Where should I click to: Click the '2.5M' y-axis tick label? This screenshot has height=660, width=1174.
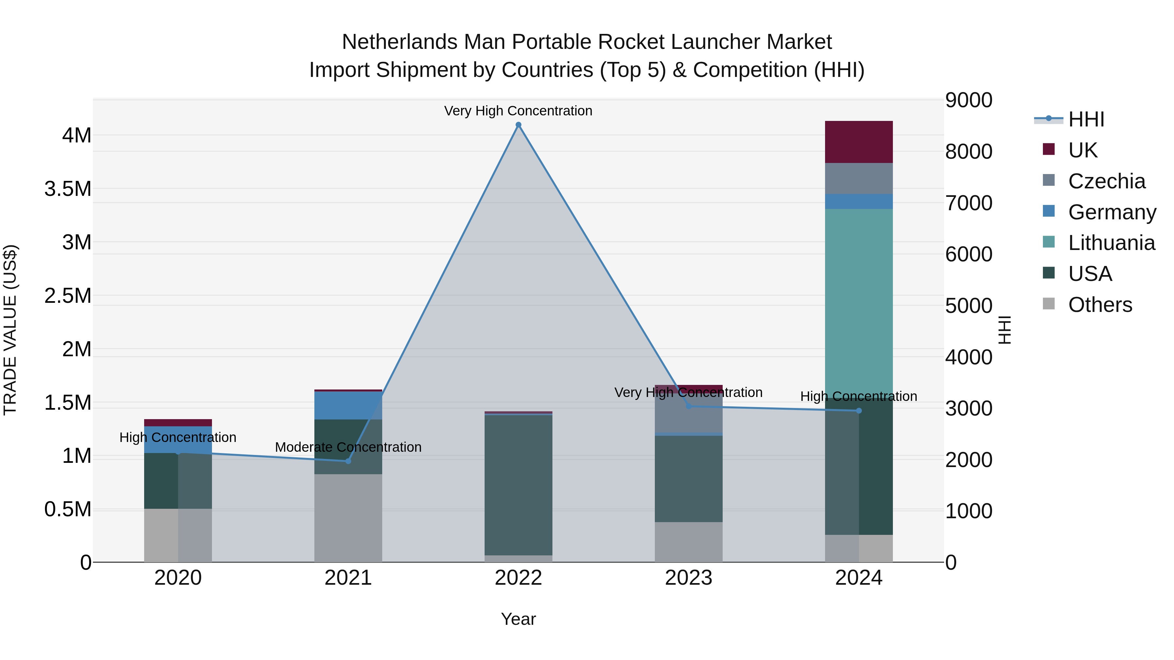(68, 296)
